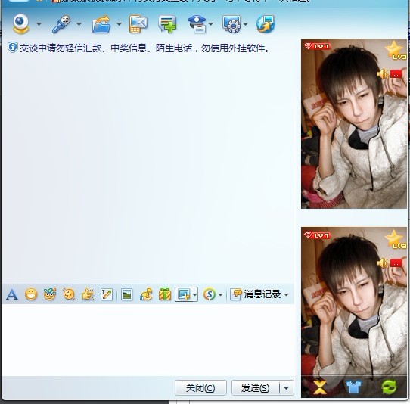The height and width of the screenshot is (404, 410).
Task: Click the green refresh arrows icon
Action: pos(389,387)
